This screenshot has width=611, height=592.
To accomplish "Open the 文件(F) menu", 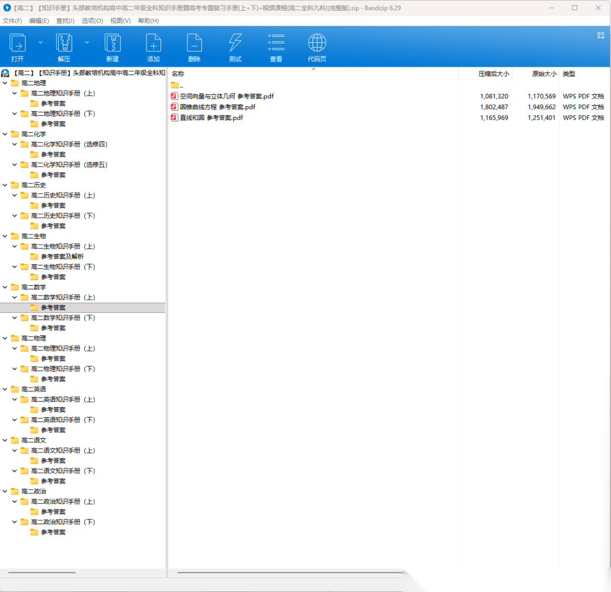I will click(12, 21).
